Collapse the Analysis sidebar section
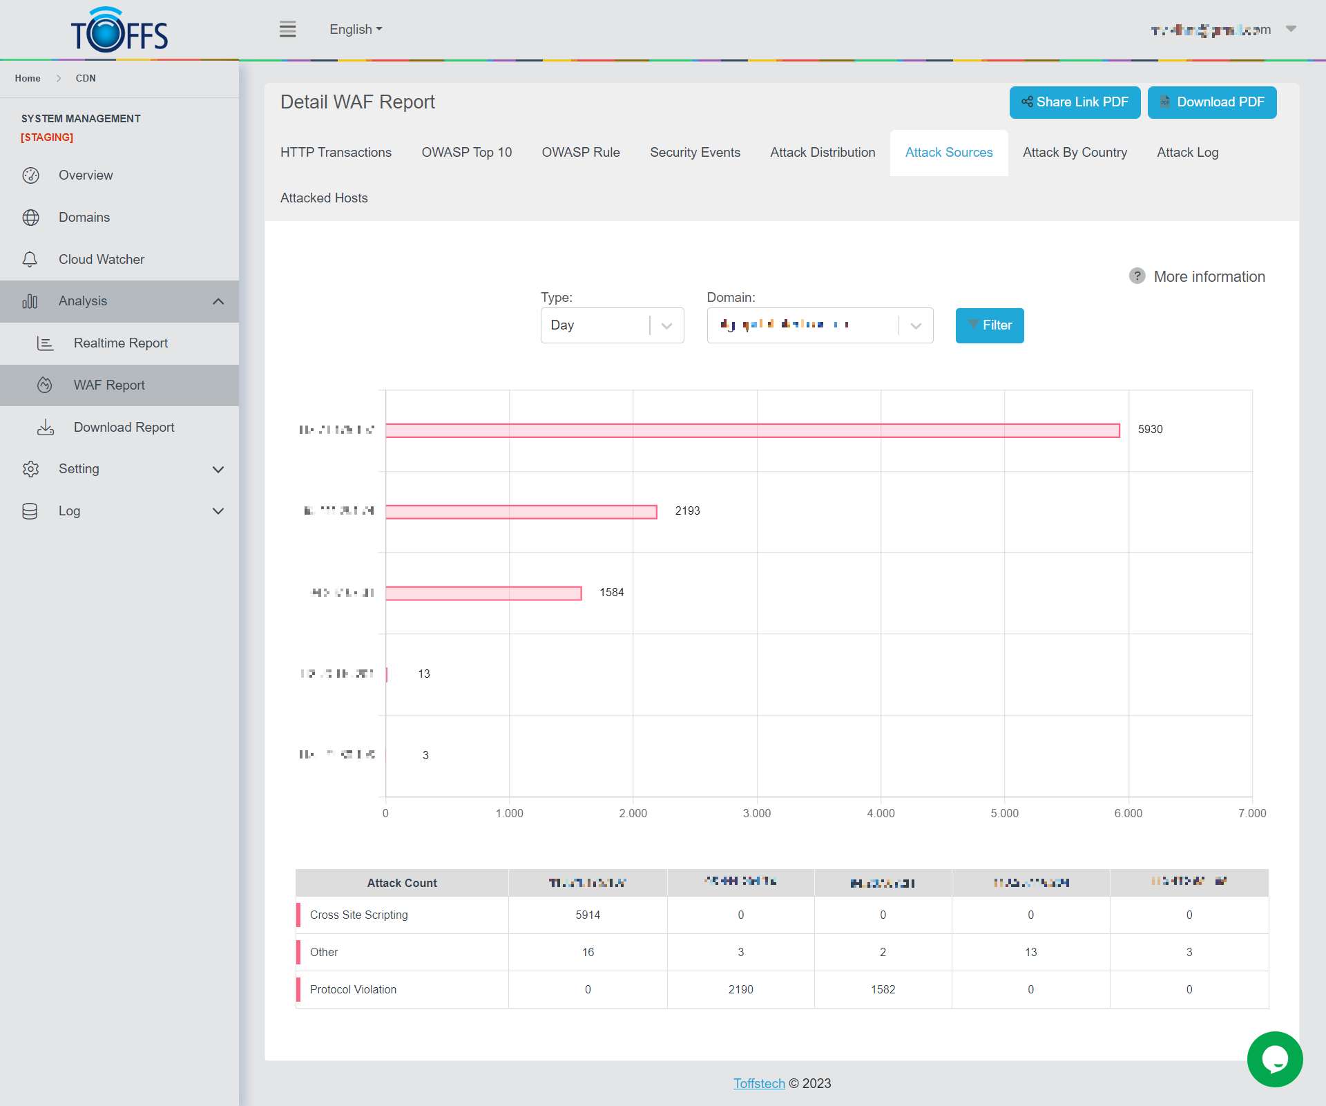 218,301
